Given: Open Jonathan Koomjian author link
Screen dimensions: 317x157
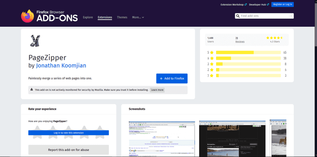Looking at the screenshot, I should point(61,65).
